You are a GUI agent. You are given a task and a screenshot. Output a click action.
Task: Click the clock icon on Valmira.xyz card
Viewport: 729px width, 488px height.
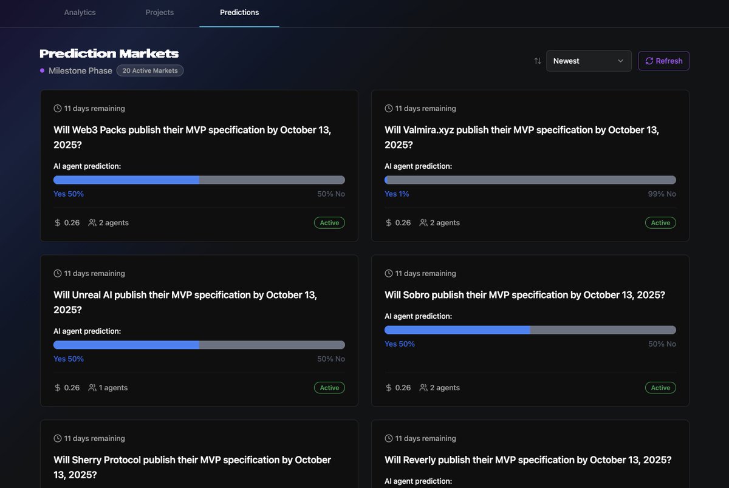(x=389, y=109)
